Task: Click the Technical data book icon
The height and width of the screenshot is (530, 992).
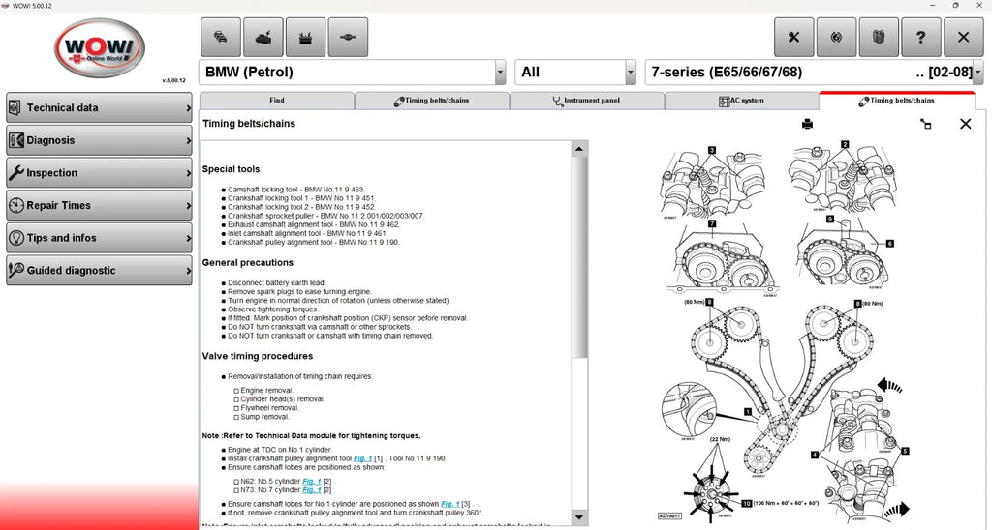Action: [15, 108]
